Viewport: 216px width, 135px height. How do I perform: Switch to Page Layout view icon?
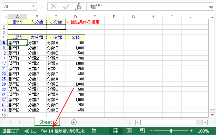129,131
